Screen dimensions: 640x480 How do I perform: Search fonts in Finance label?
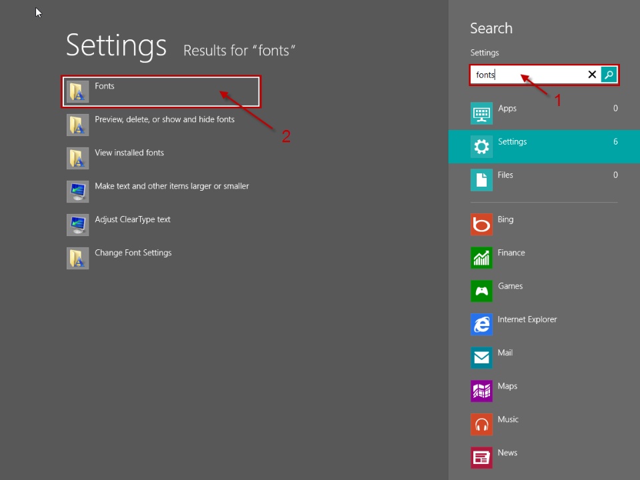(511, 253)
